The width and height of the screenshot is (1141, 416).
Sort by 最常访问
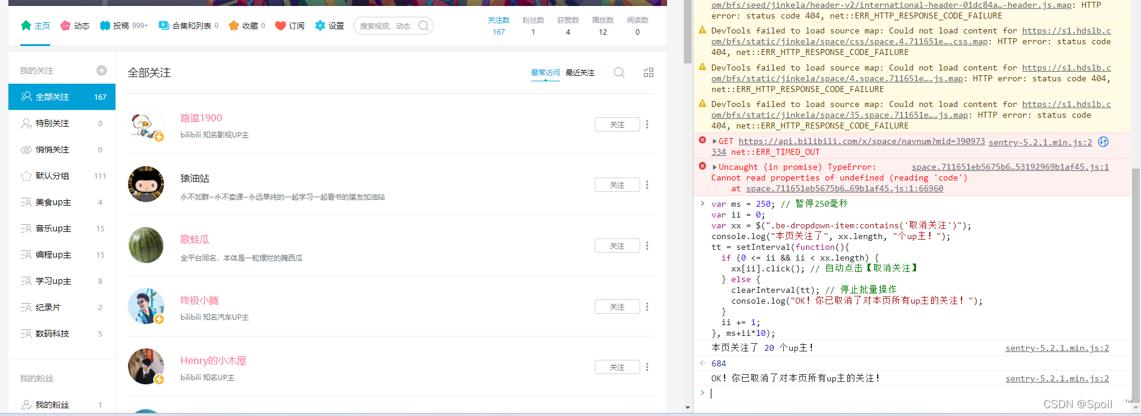pos(545,73)
